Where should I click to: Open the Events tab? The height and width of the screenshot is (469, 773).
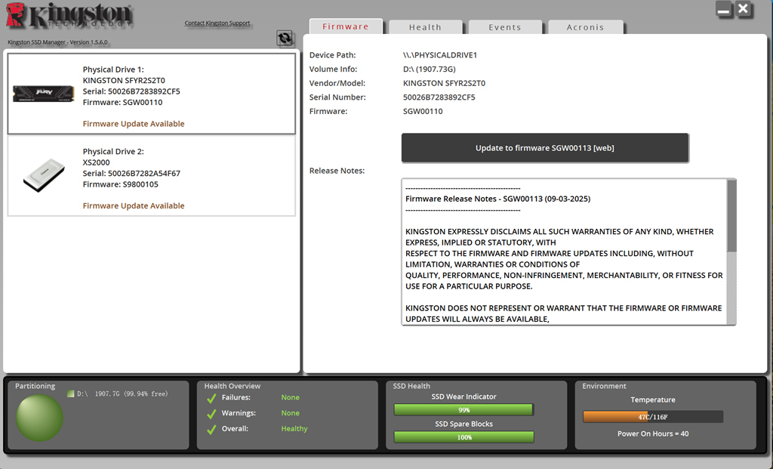pyautogui.click(x=505, y=27)
